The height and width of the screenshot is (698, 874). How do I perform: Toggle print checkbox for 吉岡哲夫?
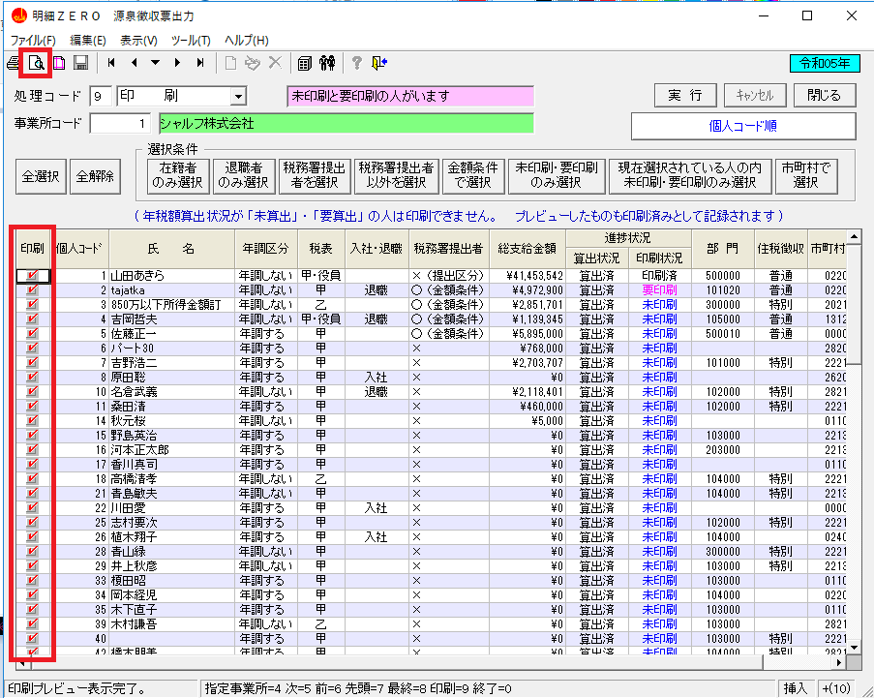point(32,319)
